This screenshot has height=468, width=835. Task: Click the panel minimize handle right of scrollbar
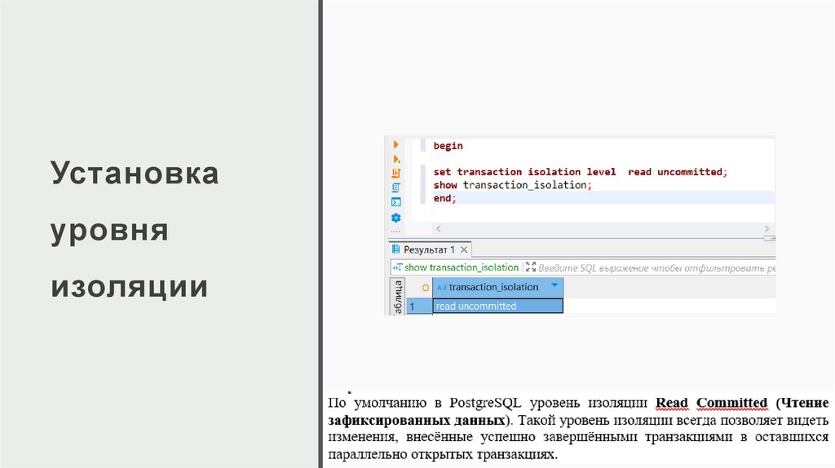point(770,238)
